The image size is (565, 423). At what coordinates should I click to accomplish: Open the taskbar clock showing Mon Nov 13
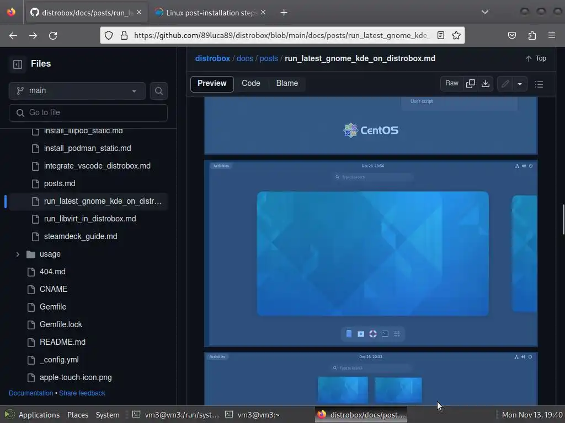532,415
